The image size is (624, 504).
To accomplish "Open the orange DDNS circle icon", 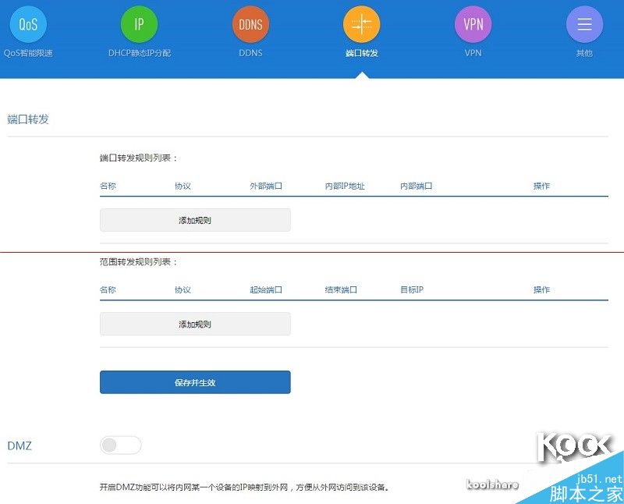I will tap(250, 24).
